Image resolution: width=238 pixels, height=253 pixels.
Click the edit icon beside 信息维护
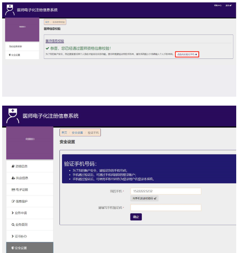point(13,201)
